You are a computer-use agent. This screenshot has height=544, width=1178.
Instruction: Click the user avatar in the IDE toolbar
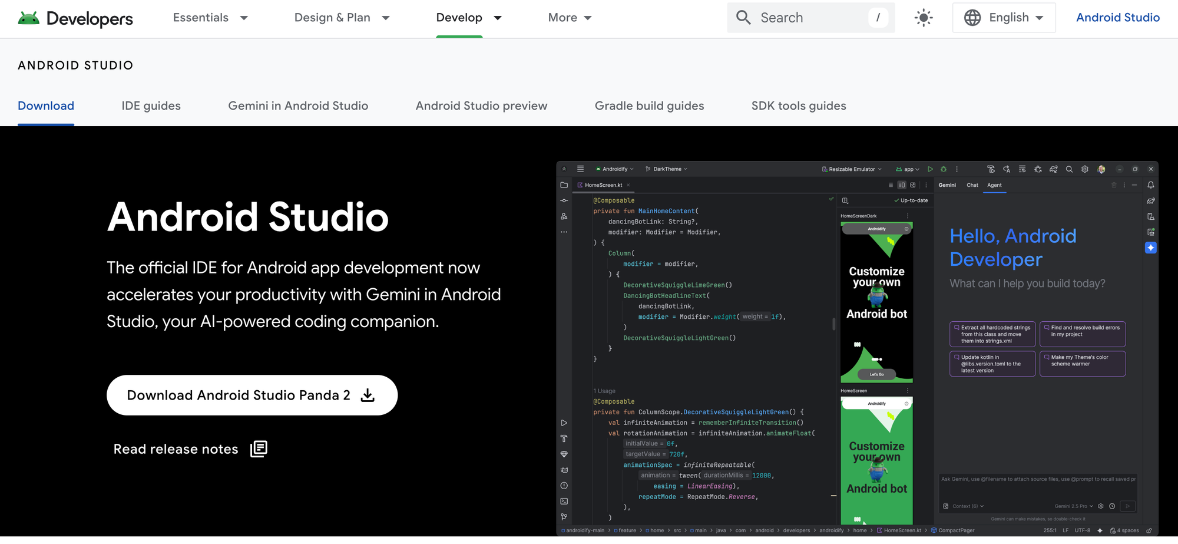click(x=1101, y=169)
